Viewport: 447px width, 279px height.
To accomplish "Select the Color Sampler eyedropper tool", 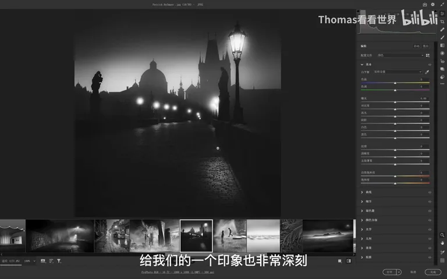I will click(x=442, y=252).
